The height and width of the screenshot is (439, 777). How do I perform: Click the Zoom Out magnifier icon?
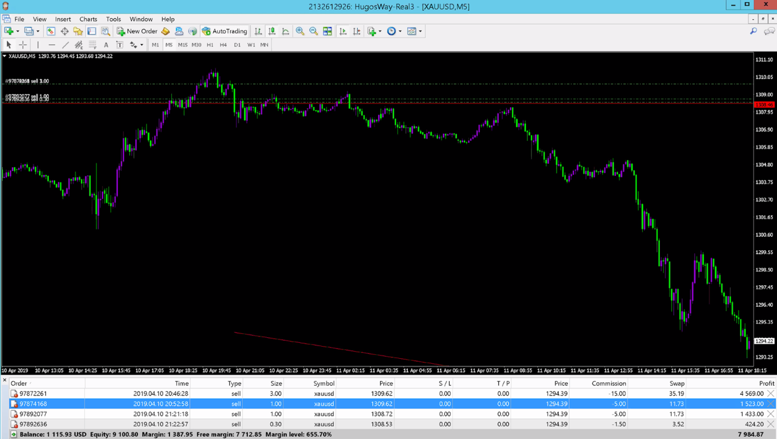coord(313,31)
